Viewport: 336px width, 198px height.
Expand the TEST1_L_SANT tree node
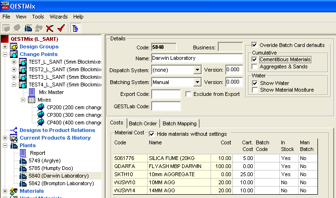click(x=14, y=62)
